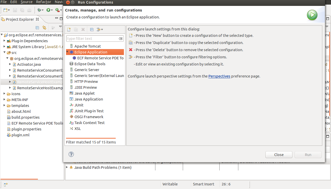Click the External Tools run icon
This screenshot has width=331, height=189.
coord(57,10)
